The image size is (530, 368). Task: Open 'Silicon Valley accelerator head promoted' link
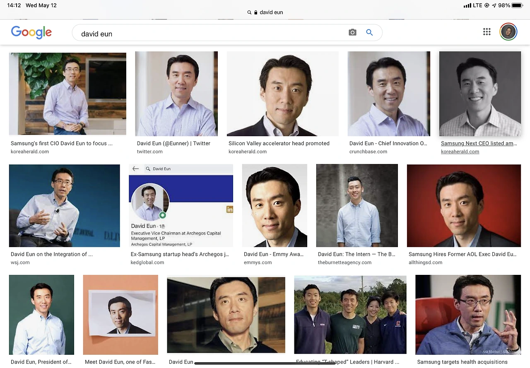tap(279, 144)
